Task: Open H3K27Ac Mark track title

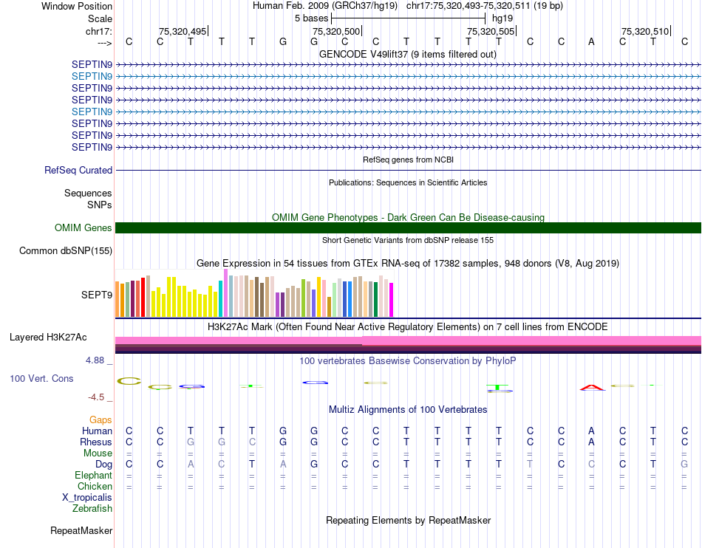Action: 408,327
